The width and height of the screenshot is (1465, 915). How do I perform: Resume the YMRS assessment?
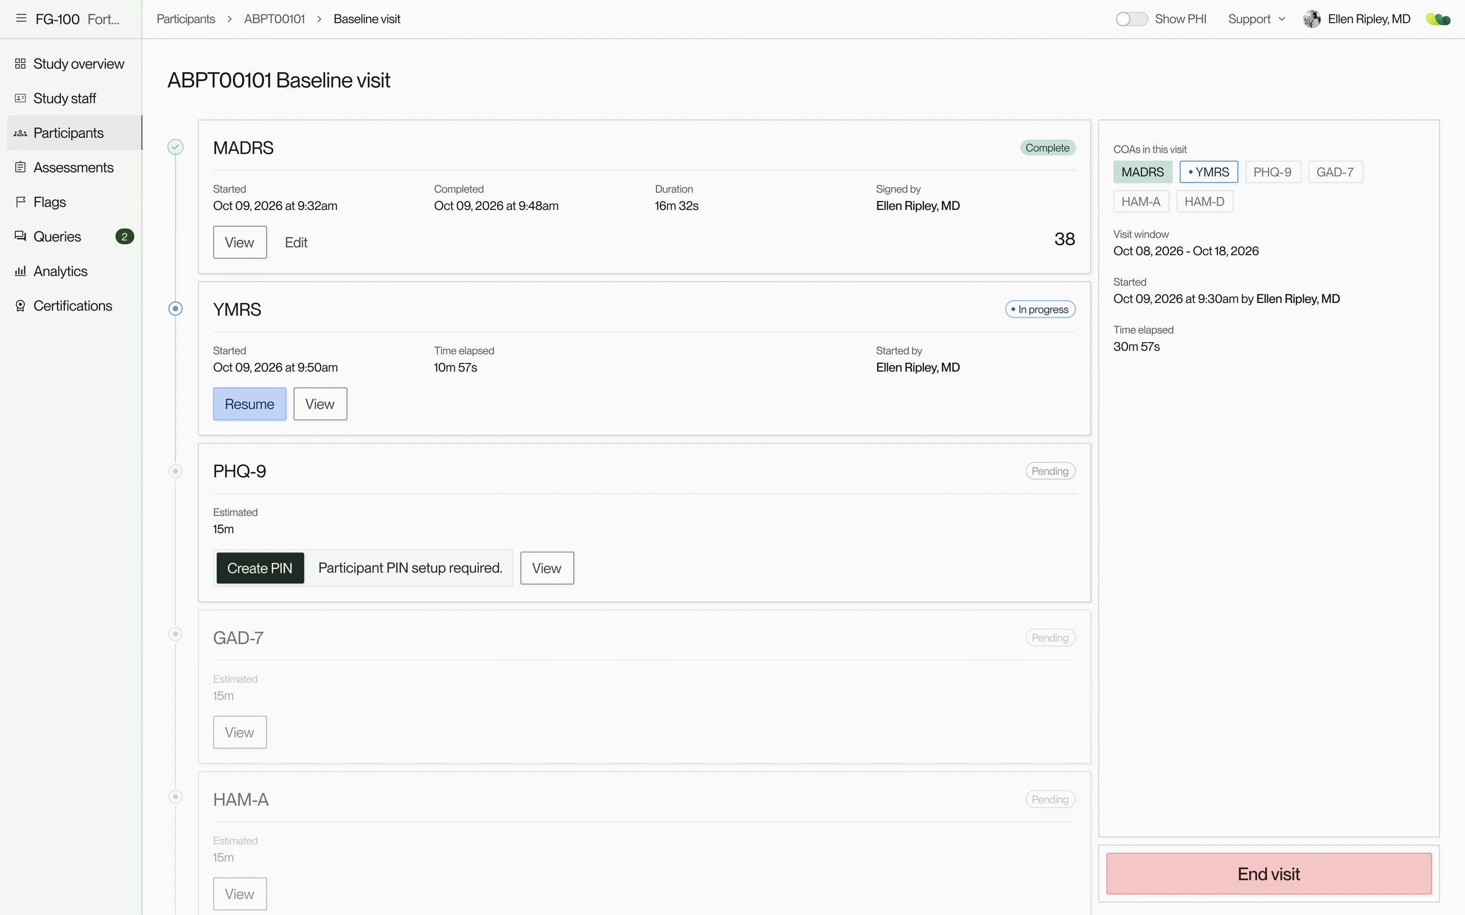coord(249,404)
